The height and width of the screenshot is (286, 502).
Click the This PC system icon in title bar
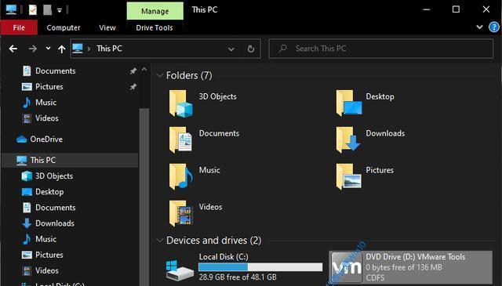[x=11, y=9]
